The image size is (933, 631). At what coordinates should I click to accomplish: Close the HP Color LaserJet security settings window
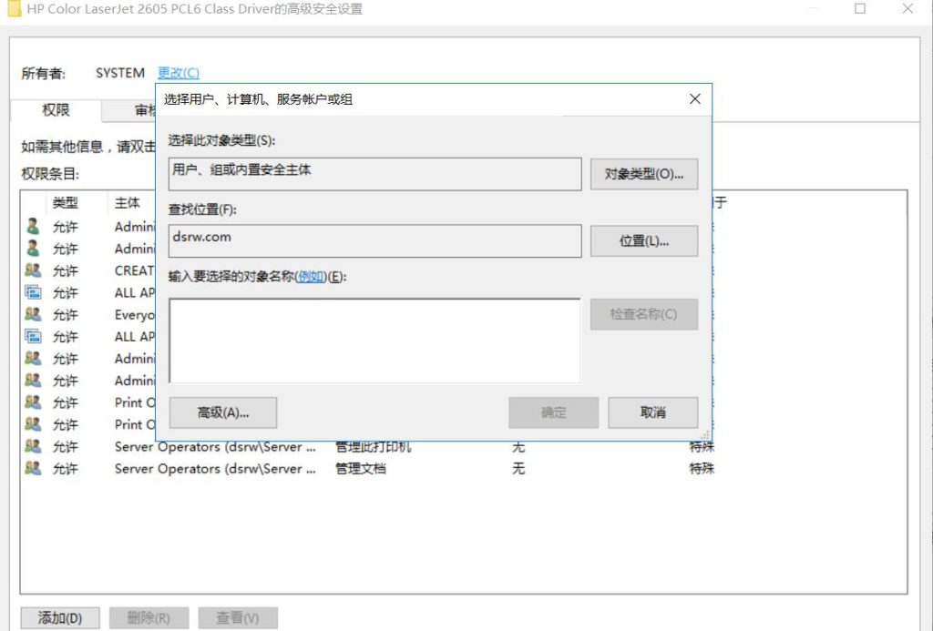tap(907, 8)
